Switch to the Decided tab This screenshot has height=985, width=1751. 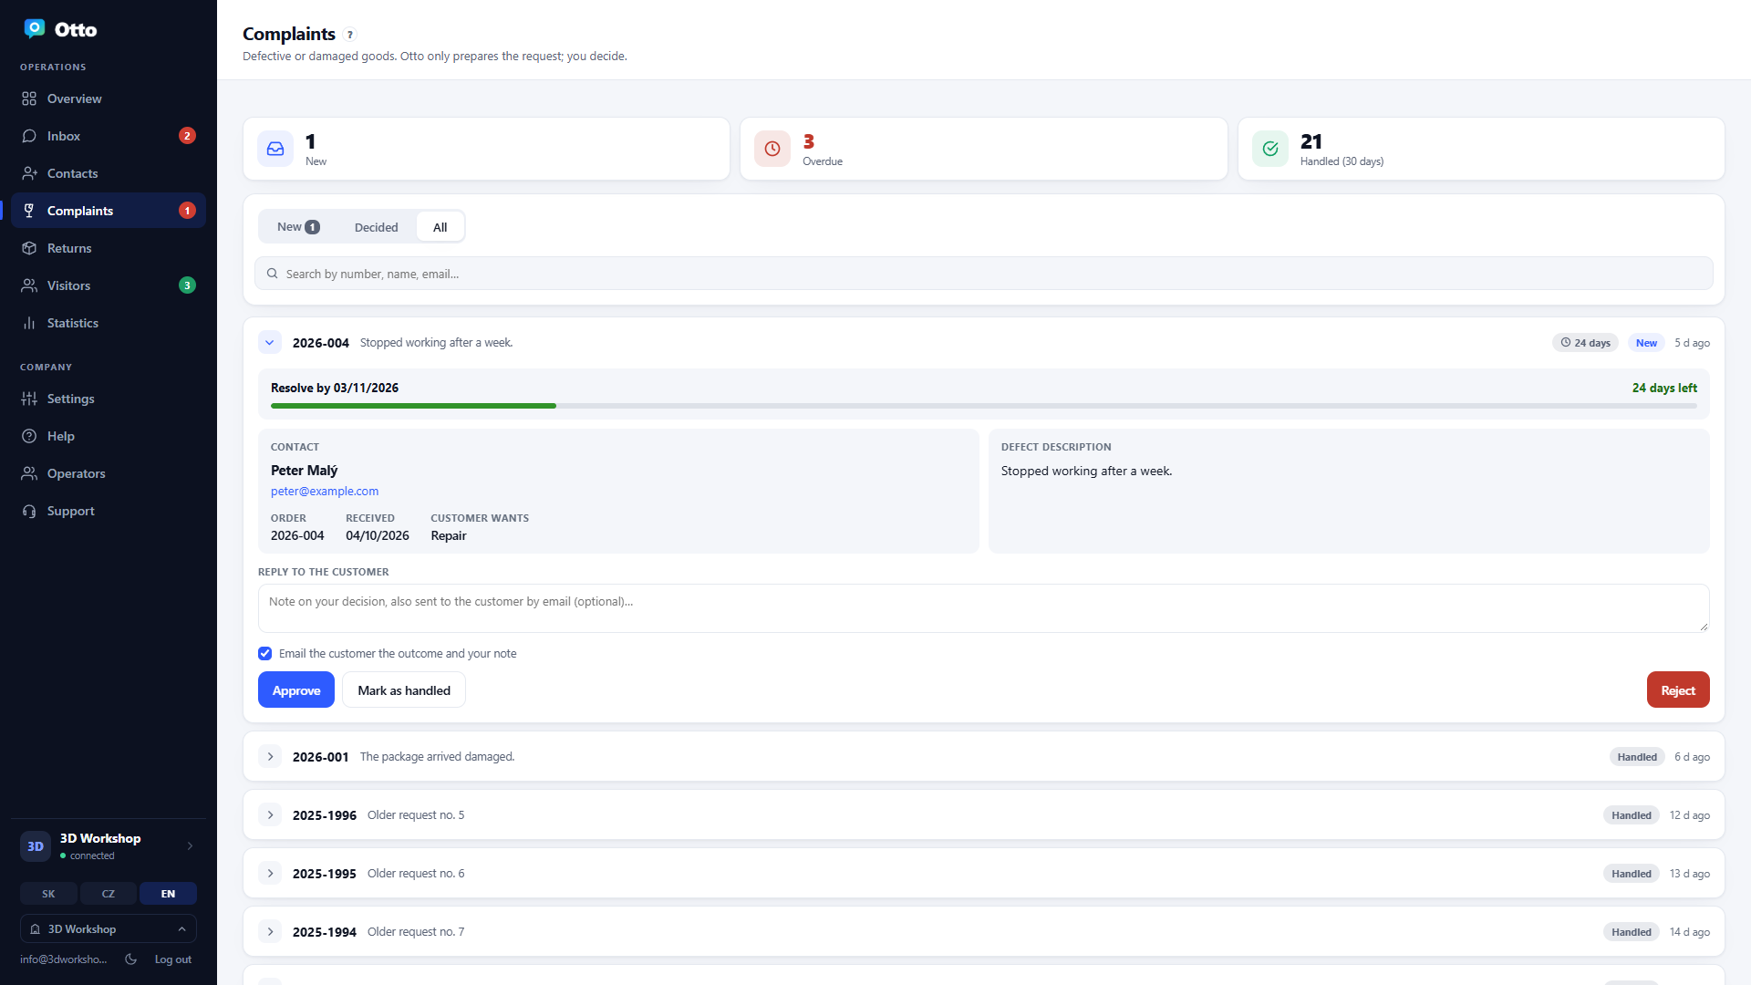coord(376,227)
